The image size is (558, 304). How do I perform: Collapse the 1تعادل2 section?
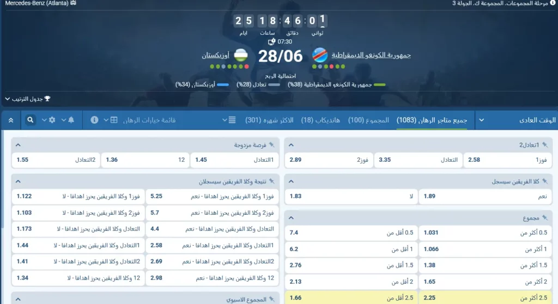click(x=291, y=145)
